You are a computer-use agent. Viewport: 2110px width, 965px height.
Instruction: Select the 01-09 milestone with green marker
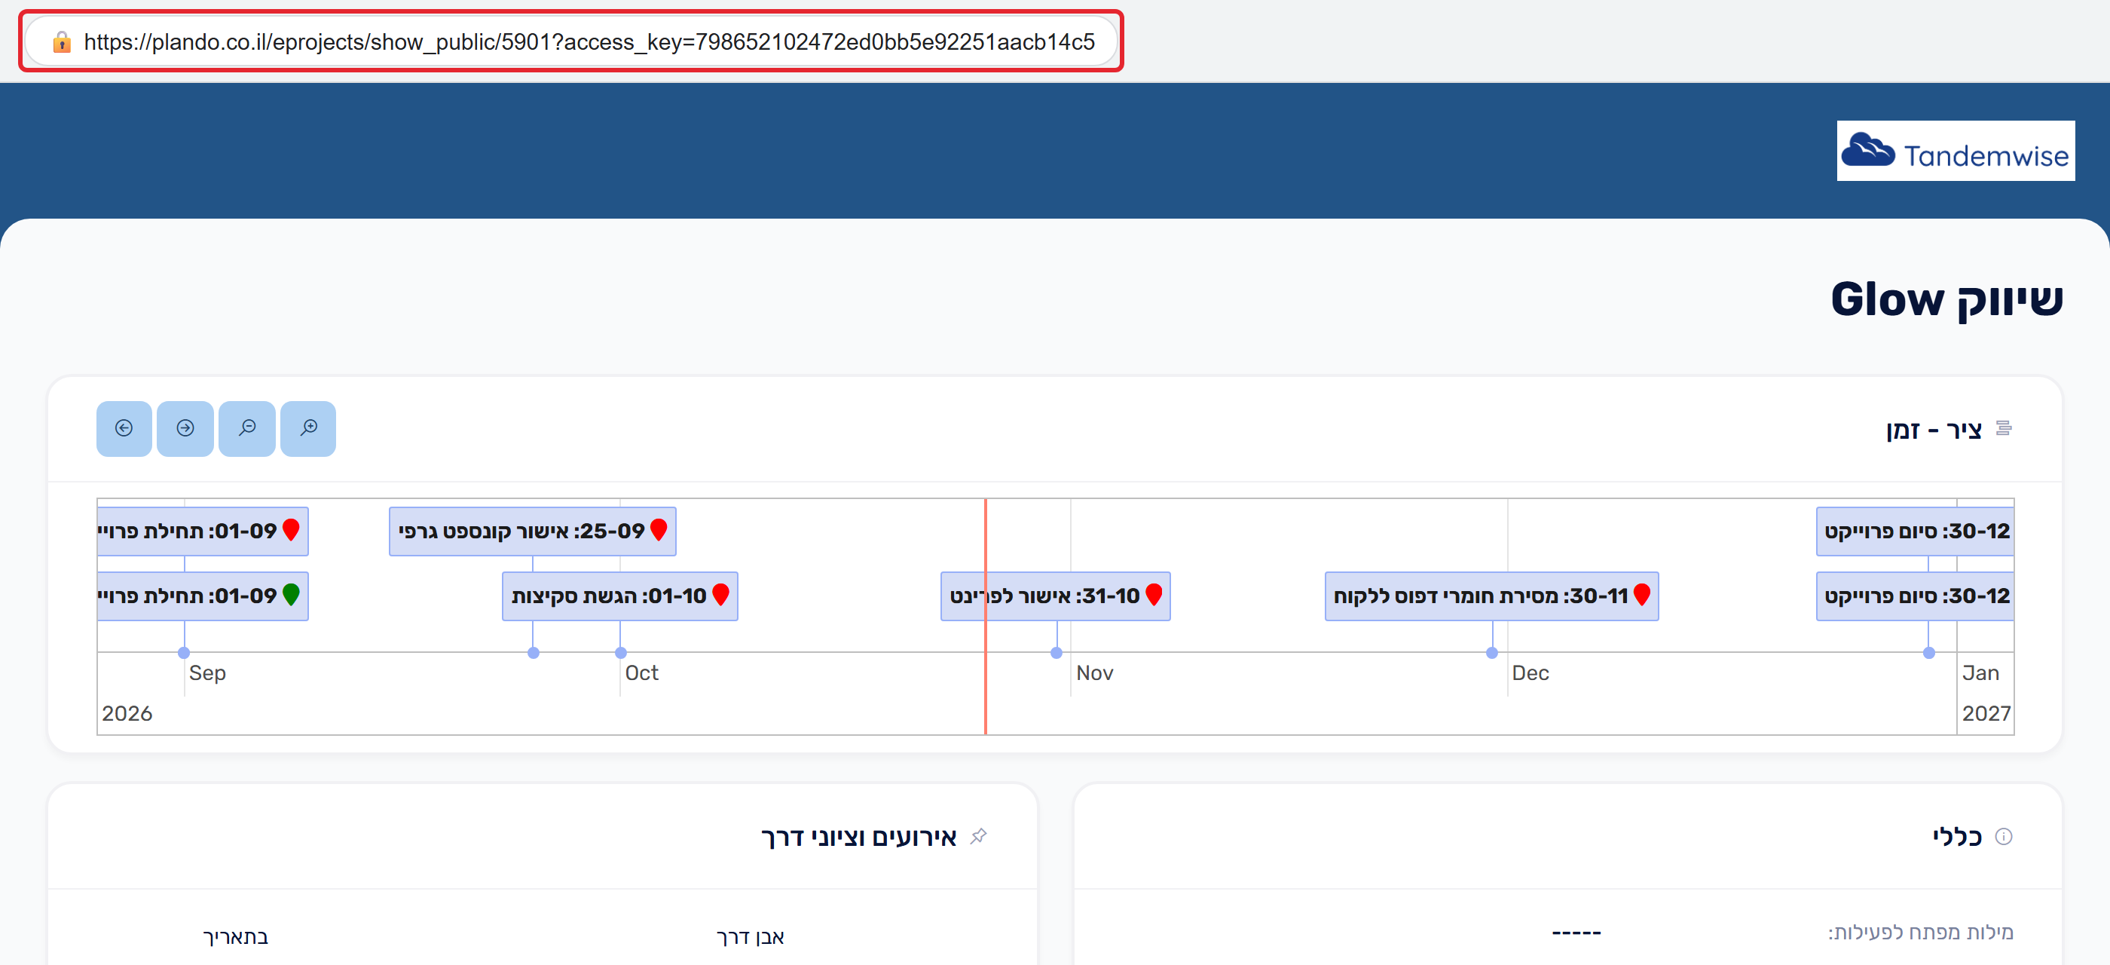(202, 596)
